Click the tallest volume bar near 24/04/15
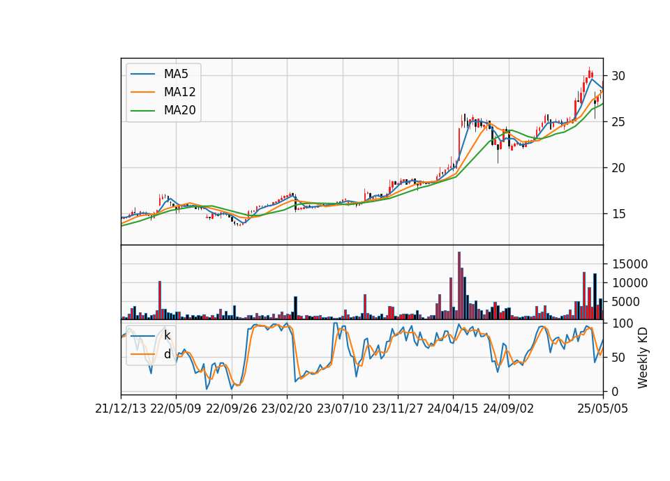 [459, 286]
